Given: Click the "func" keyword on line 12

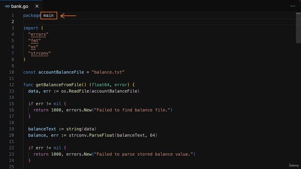Looking at the screenshot, I should pyautogui.click(x=28, y=85).
